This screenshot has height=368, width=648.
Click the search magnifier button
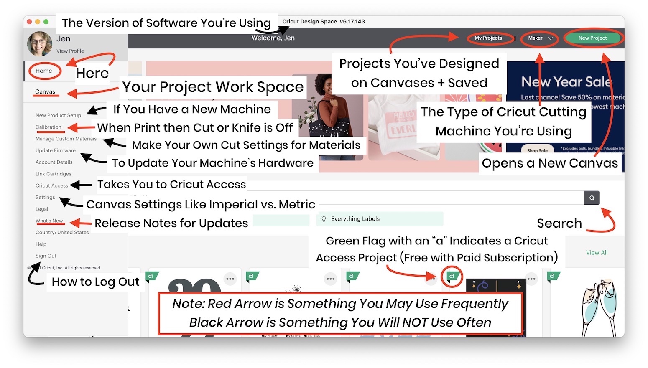[x=592, y=198]
